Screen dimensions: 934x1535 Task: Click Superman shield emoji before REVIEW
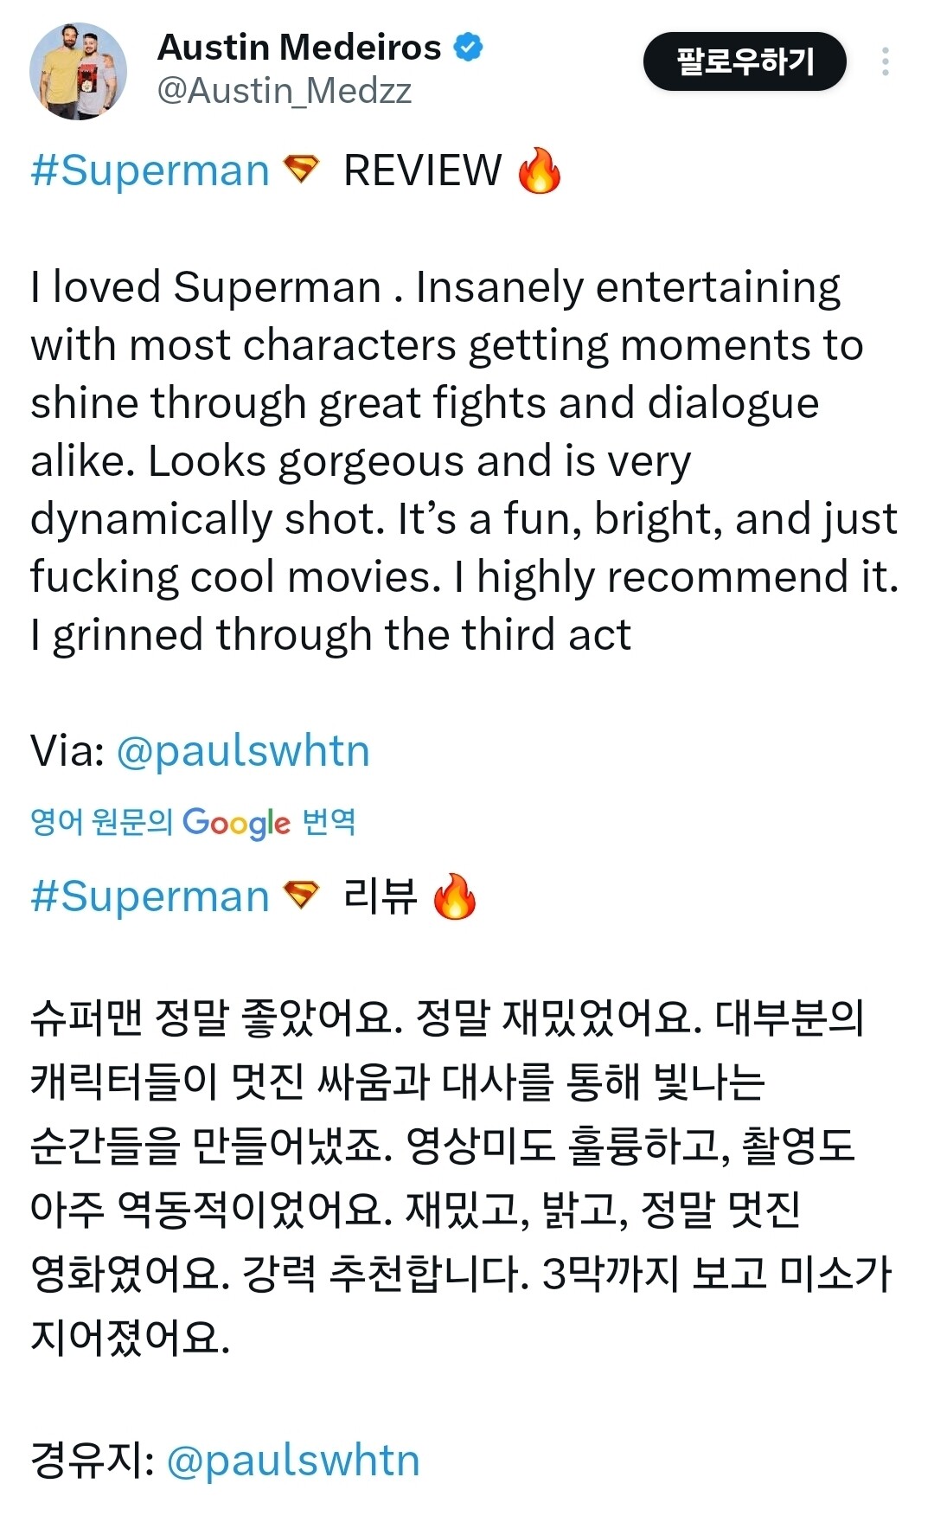point(302,169)
